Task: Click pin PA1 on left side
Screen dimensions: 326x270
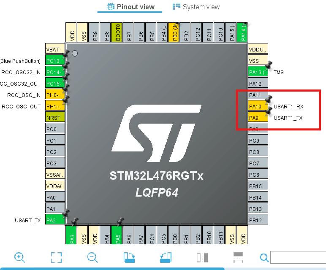Action: [x=55, y=209]
